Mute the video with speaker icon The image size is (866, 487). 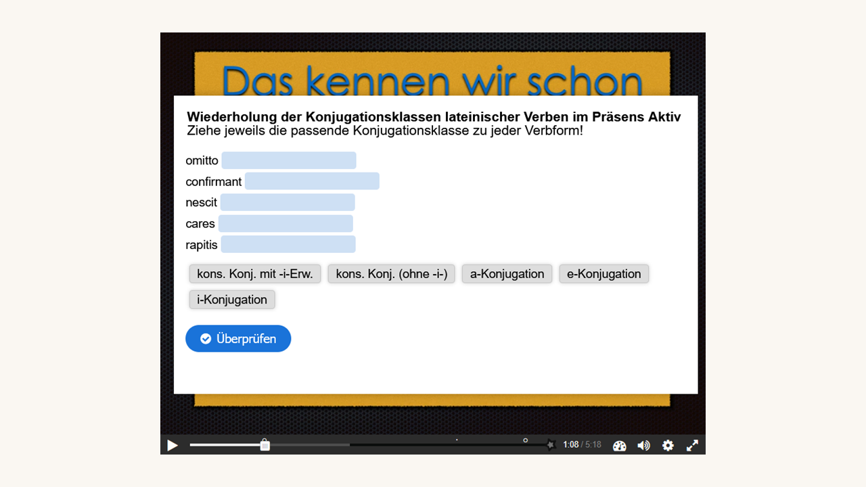(643, 445)
